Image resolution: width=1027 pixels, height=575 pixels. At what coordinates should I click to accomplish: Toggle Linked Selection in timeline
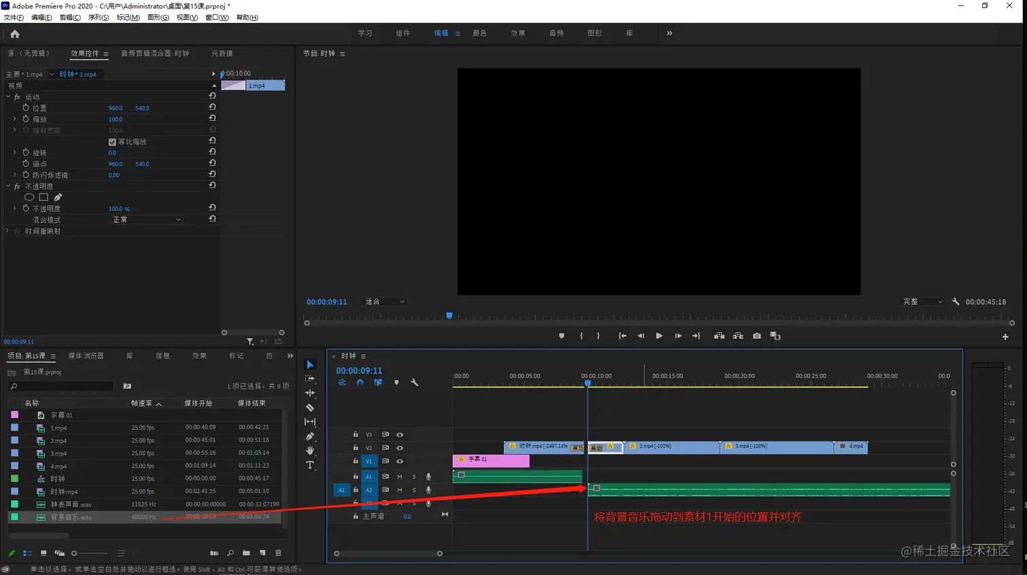[378, 382]
